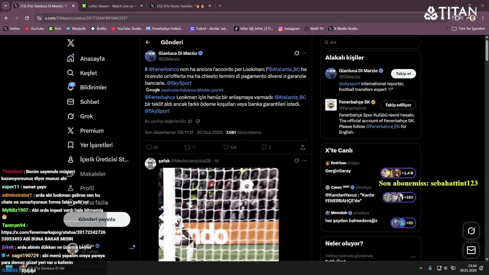Open @Fenerbahce_EN link in the bio

383,126
